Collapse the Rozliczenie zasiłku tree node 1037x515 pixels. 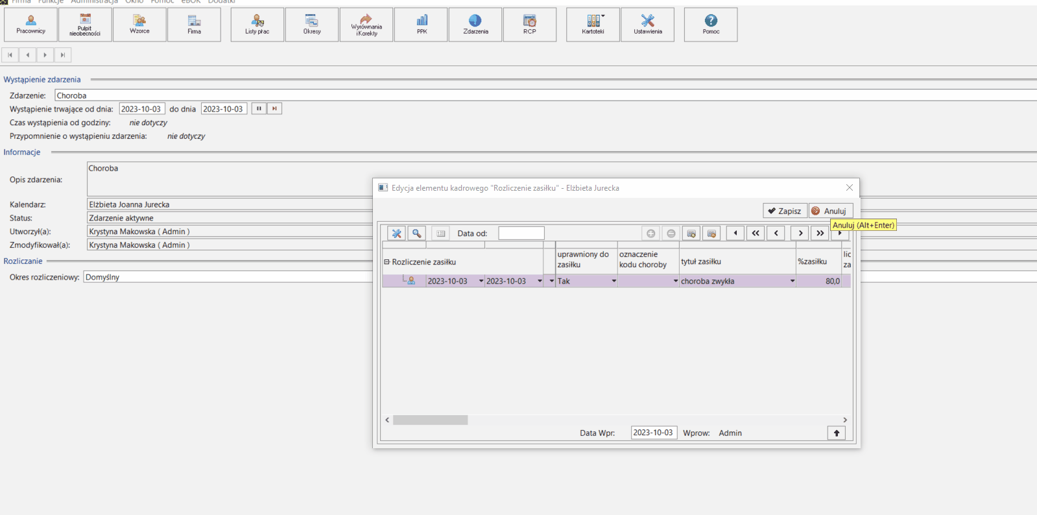[387, 262]
